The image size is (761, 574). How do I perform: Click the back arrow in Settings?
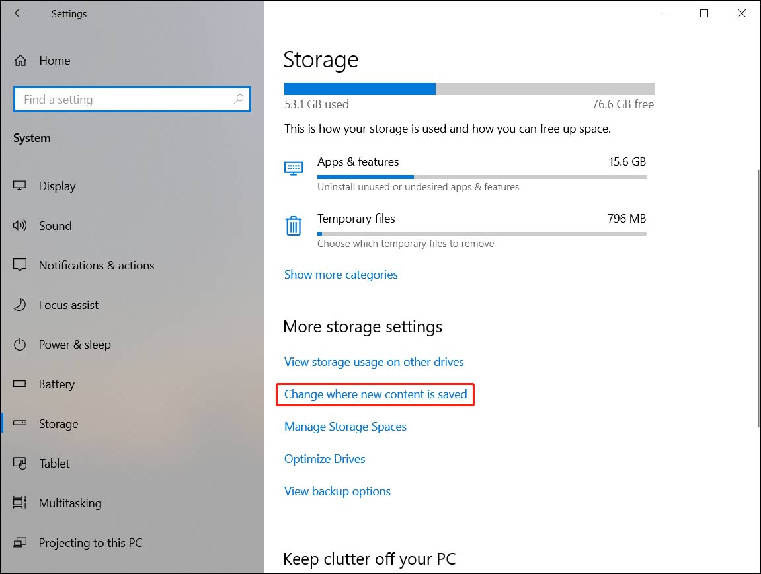[x=19, y=13]
